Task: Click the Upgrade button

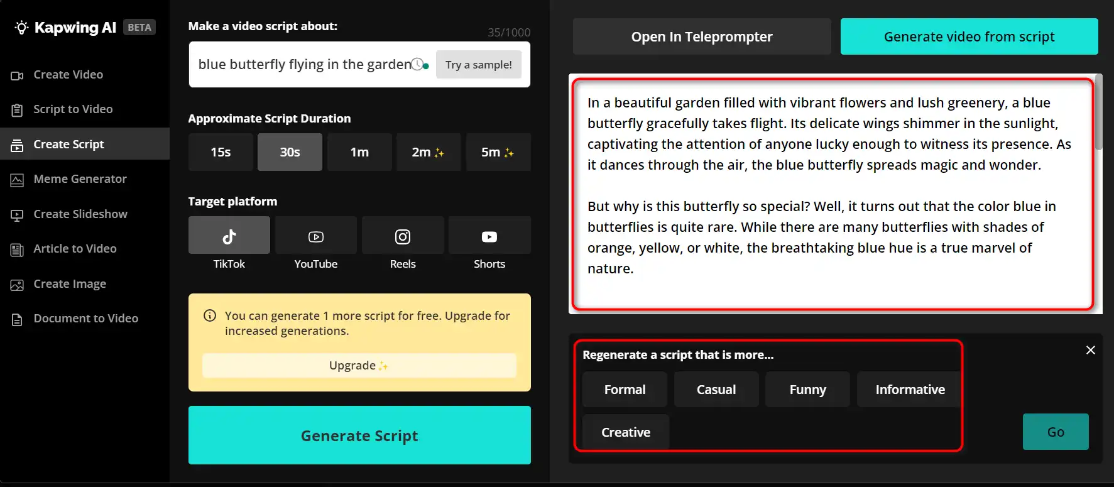Action: pos(359,366)
